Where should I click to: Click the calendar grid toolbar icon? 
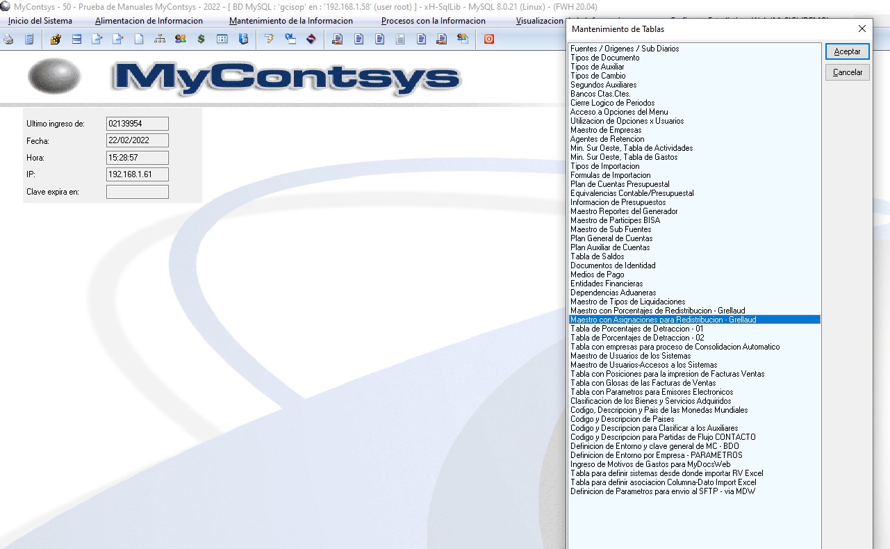(222, 39)
